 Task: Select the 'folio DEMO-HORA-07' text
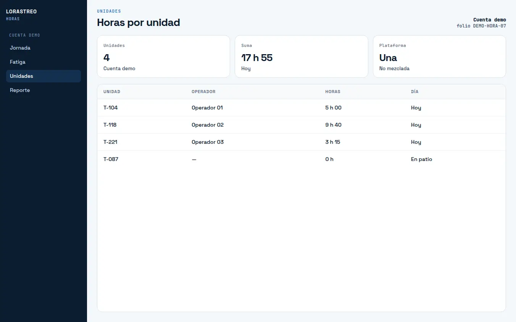(481, 26)
